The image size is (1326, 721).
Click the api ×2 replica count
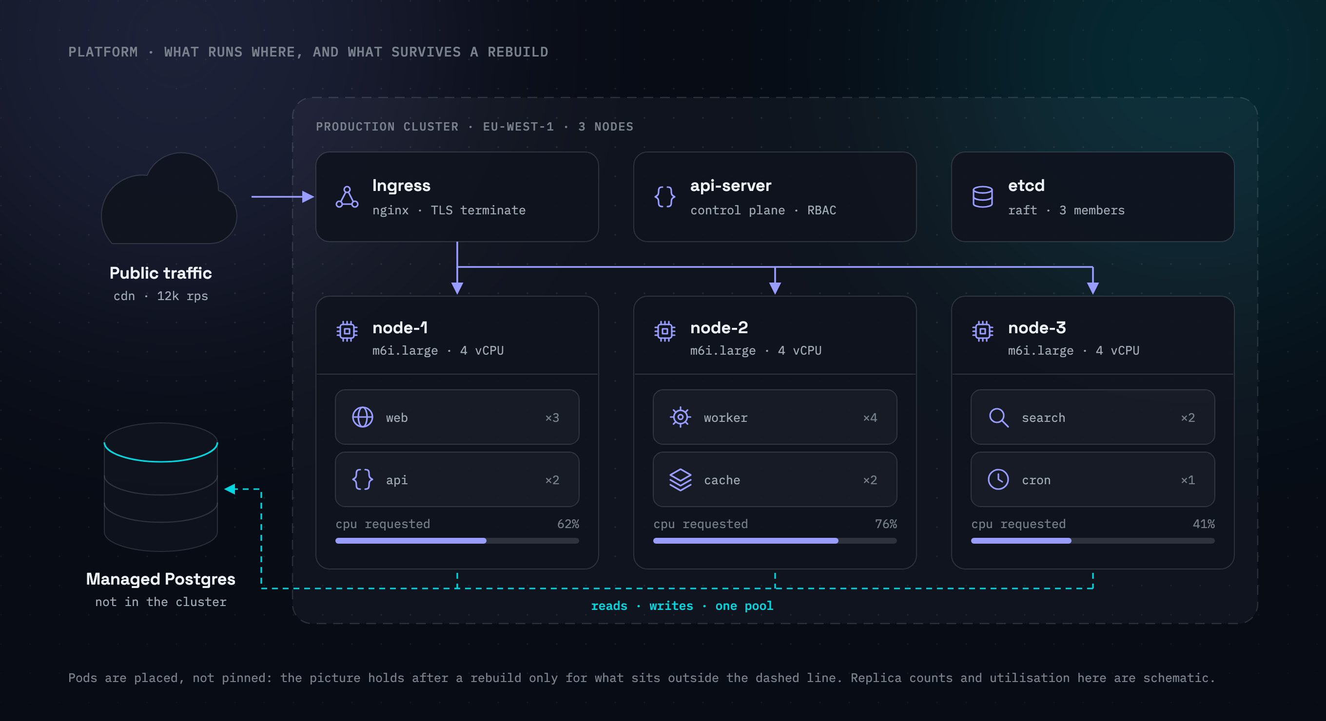[552, 480]
